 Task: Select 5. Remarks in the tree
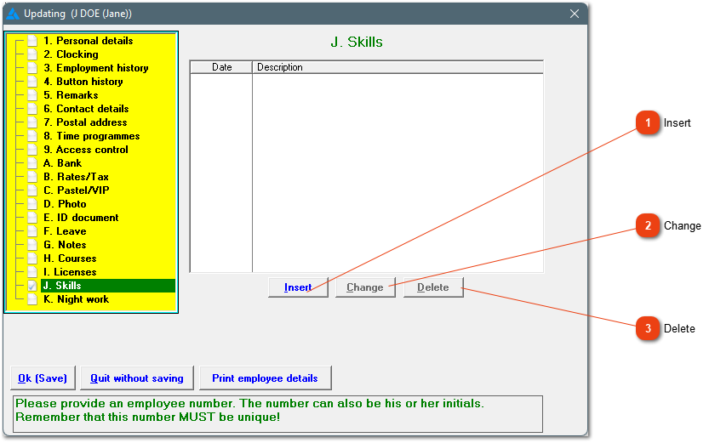click(x=71, y=95)
